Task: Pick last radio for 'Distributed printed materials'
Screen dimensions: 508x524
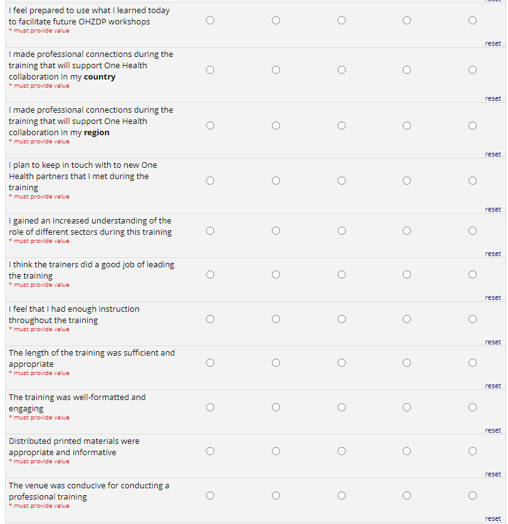Action: tap(472, 451)
